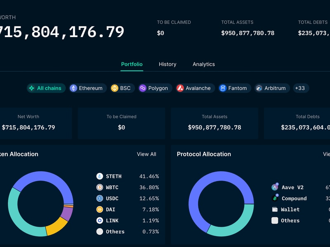
Task: Click the Net Worth card value $715,804,176.79
Action: point(28,128)
